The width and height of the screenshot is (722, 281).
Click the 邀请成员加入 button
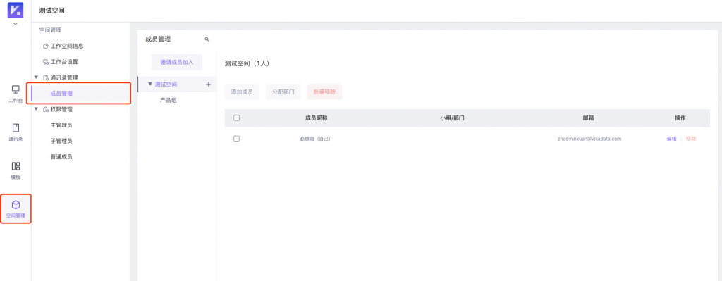click(177, 62)
